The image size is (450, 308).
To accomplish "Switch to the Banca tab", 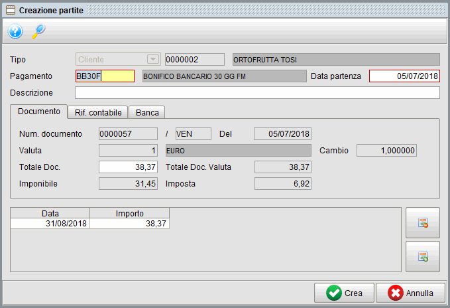I will [147, 112].
